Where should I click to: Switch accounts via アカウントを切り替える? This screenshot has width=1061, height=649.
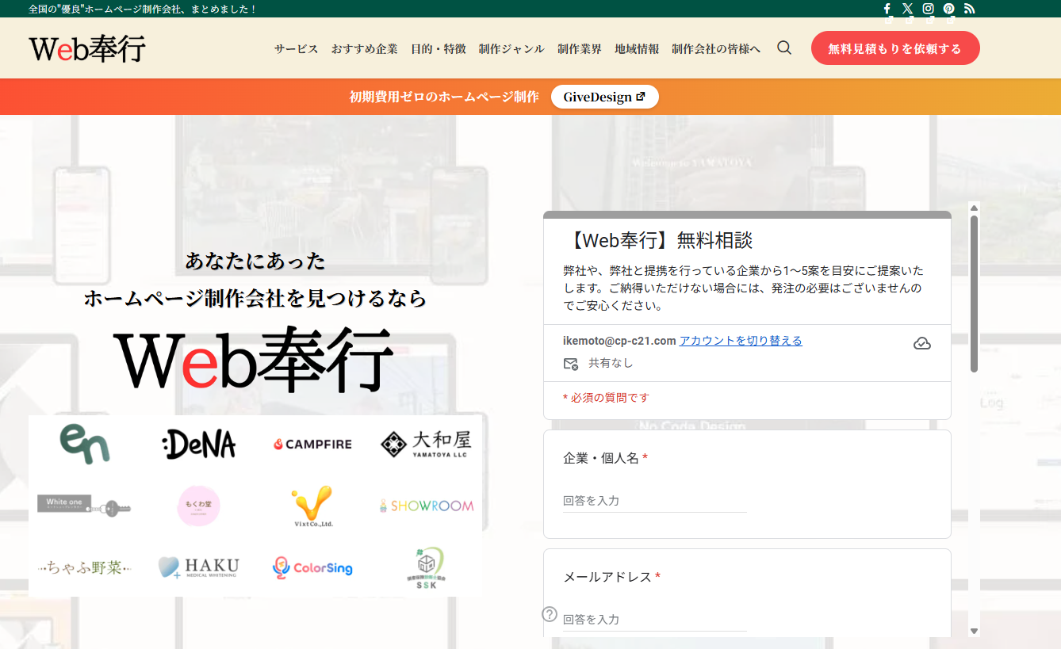tap(740, 341)
